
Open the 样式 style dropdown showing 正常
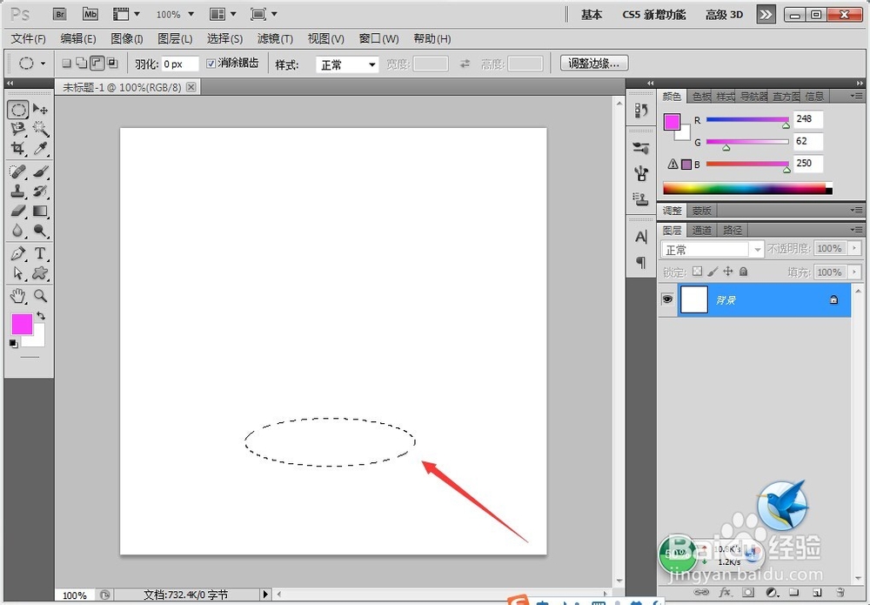tap(347, 64)
